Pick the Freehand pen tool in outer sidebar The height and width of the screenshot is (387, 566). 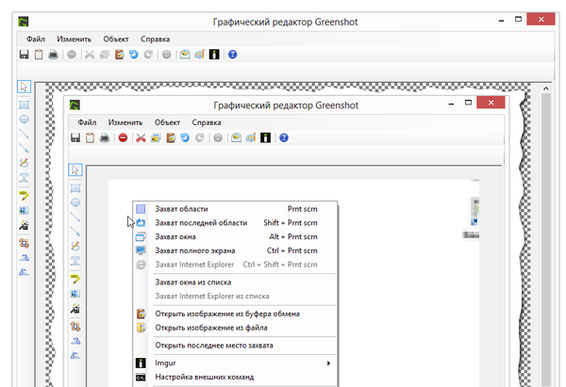click(x=24, y=163)
